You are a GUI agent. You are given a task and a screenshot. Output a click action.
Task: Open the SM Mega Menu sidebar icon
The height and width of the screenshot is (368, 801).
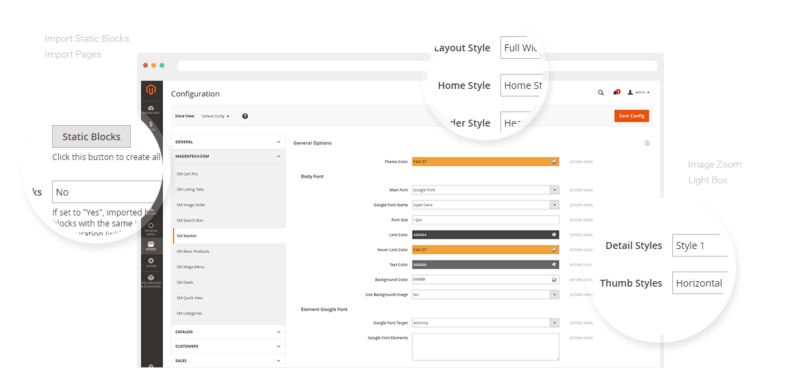tap(151, 229)
